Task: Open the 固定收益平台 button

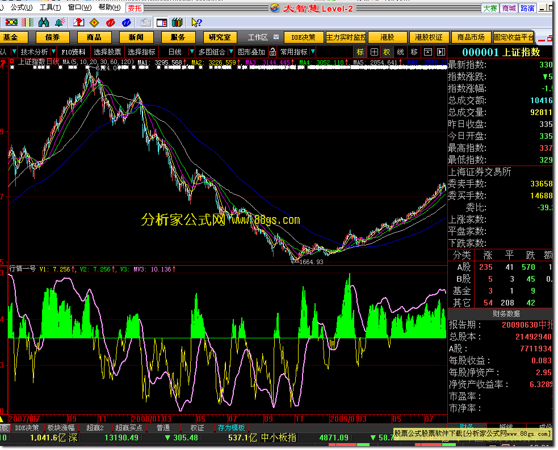Action: click(x=514, y=37)
